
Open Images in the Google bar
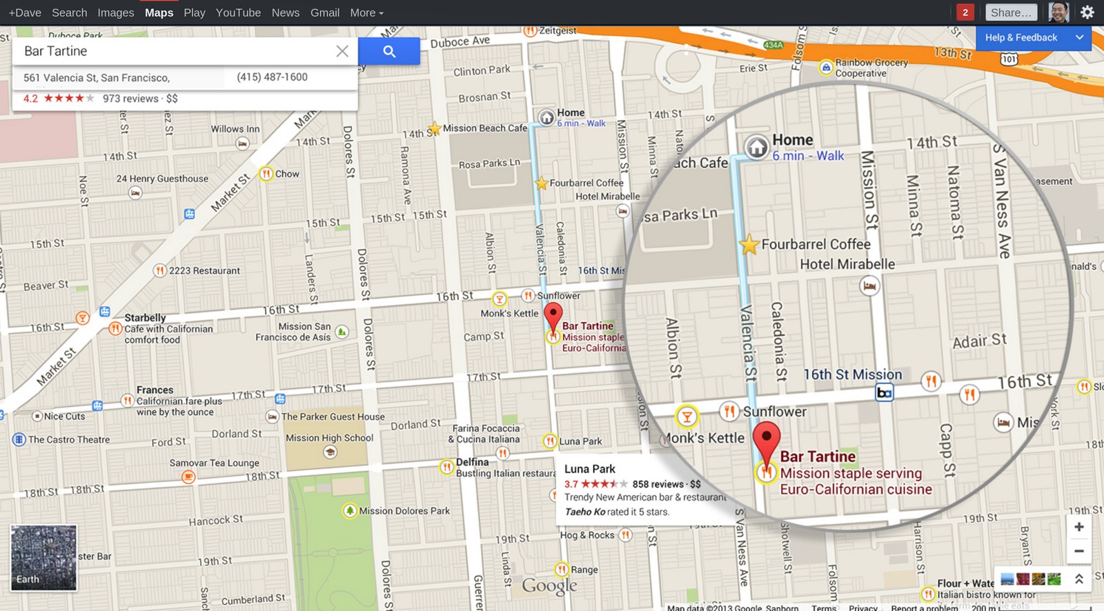(x=116, y=12)
